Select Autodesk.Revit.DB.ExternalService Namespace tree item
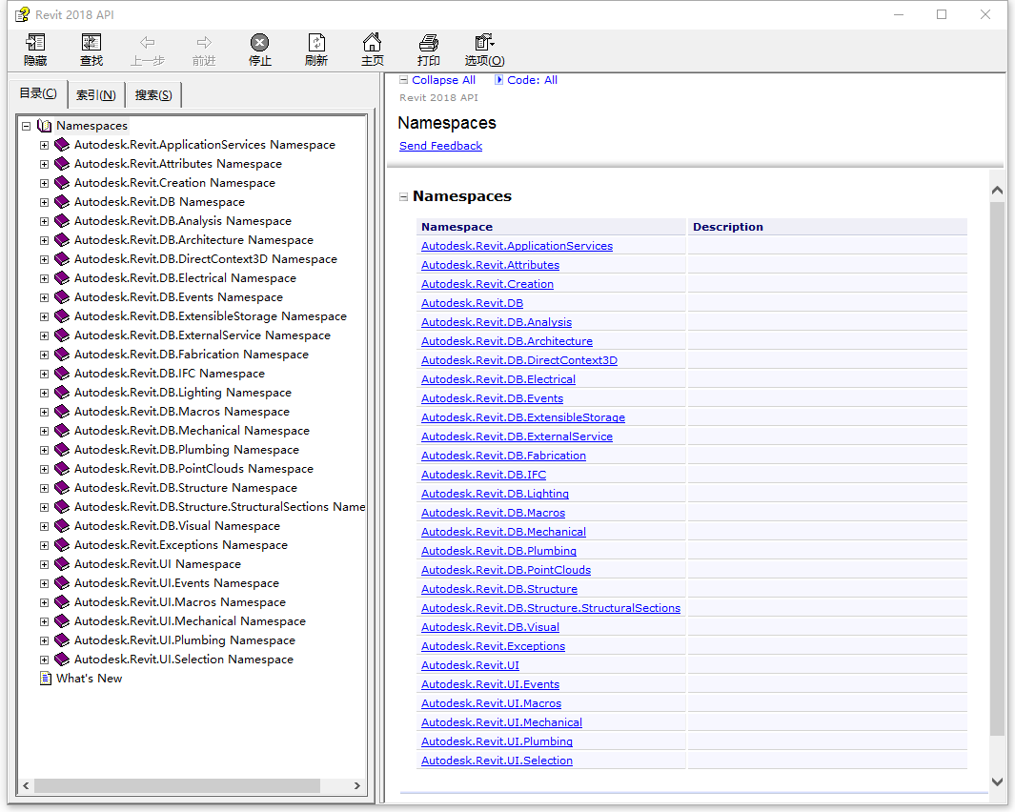This screenshot has height=812, width=1015. click(x=202, y=335)
